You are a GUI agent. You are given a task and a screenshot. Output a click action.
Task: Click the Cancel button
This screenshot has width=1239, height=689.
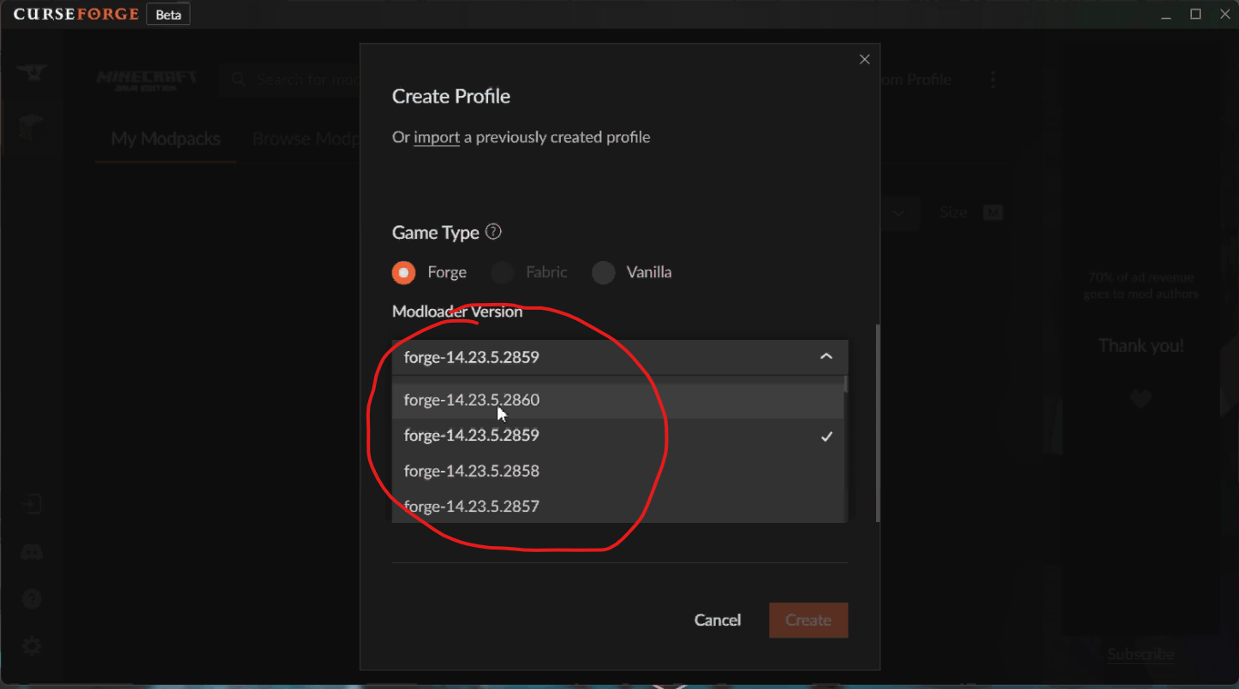click(718, 620)
